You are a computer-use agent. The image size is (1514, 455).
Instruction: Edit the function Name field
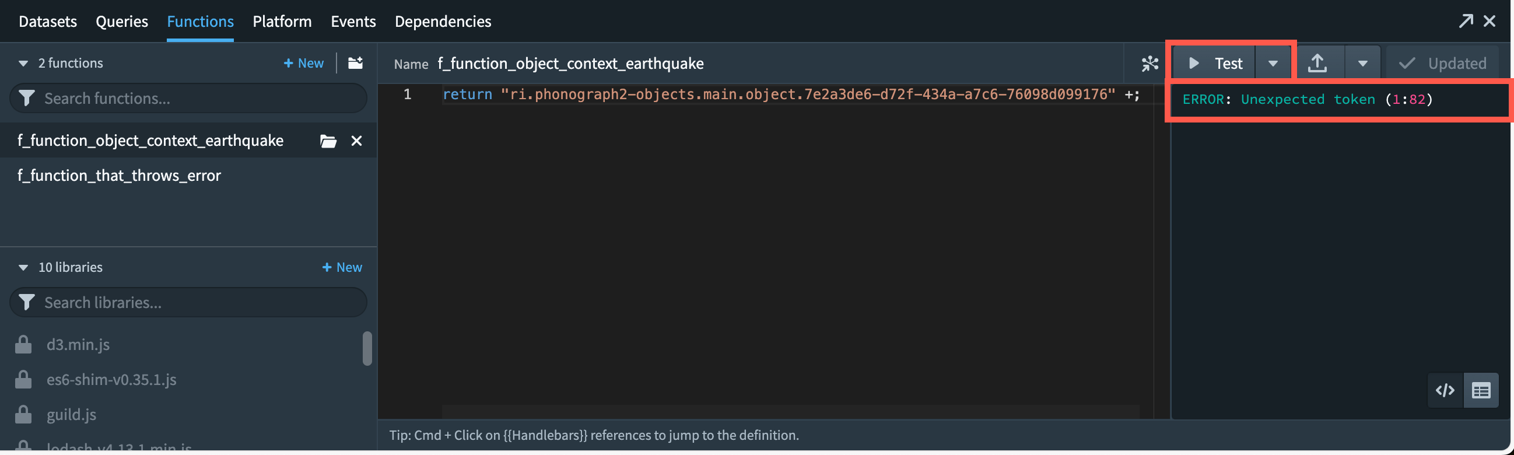pyautogui.click(x=570, y=63)
